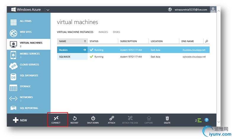Attach a disk to the machine

(x=111, y=120)
